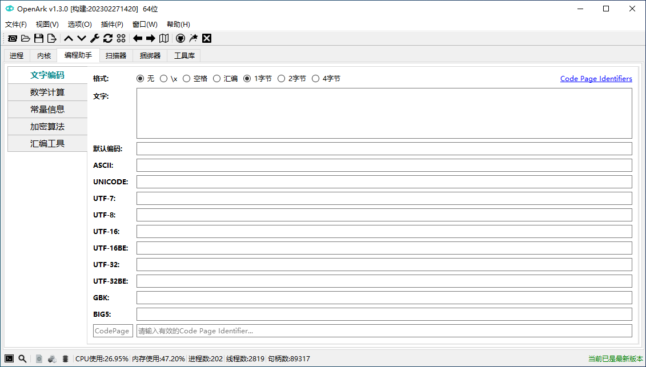Open the console icon in status bar
646x367 pixels.
(9, 359)
